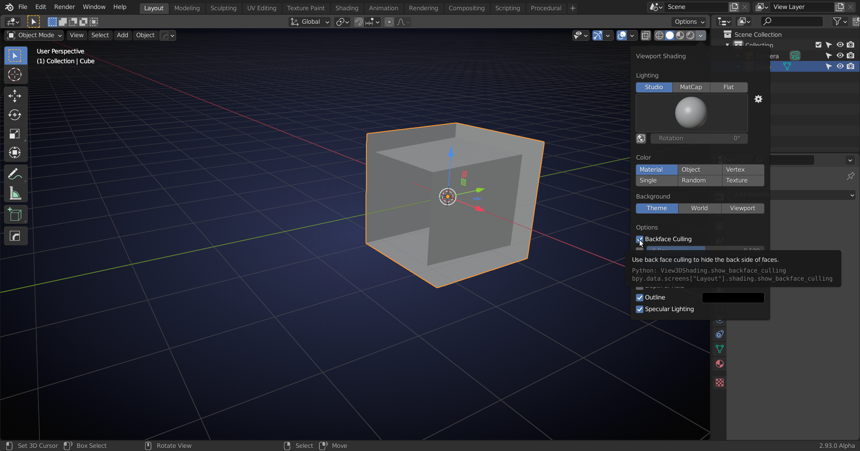
Task: Select Flat lighting mode
Action: click(x=728, y=87)
